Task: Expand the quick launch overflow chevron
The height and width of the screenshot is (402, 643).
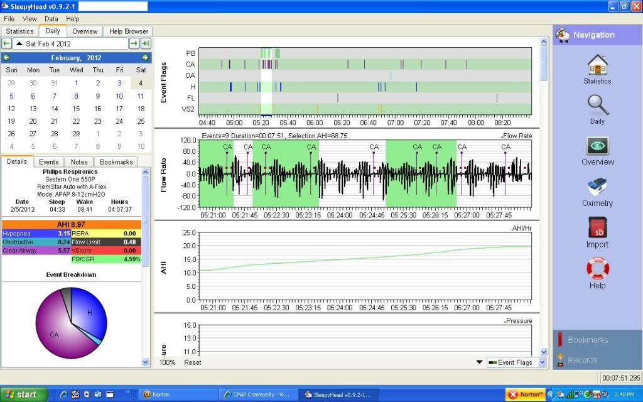Action: click(x=128, y=393)
